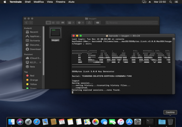Screen dimensions: 182x127
Task: Open Calendar showing 13 in Dock
Action: [x=62, y=122]
